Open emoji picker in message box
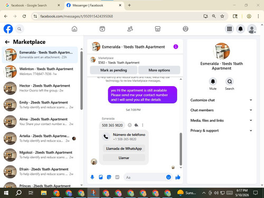 pyautogui.click(x=168, y=177)
